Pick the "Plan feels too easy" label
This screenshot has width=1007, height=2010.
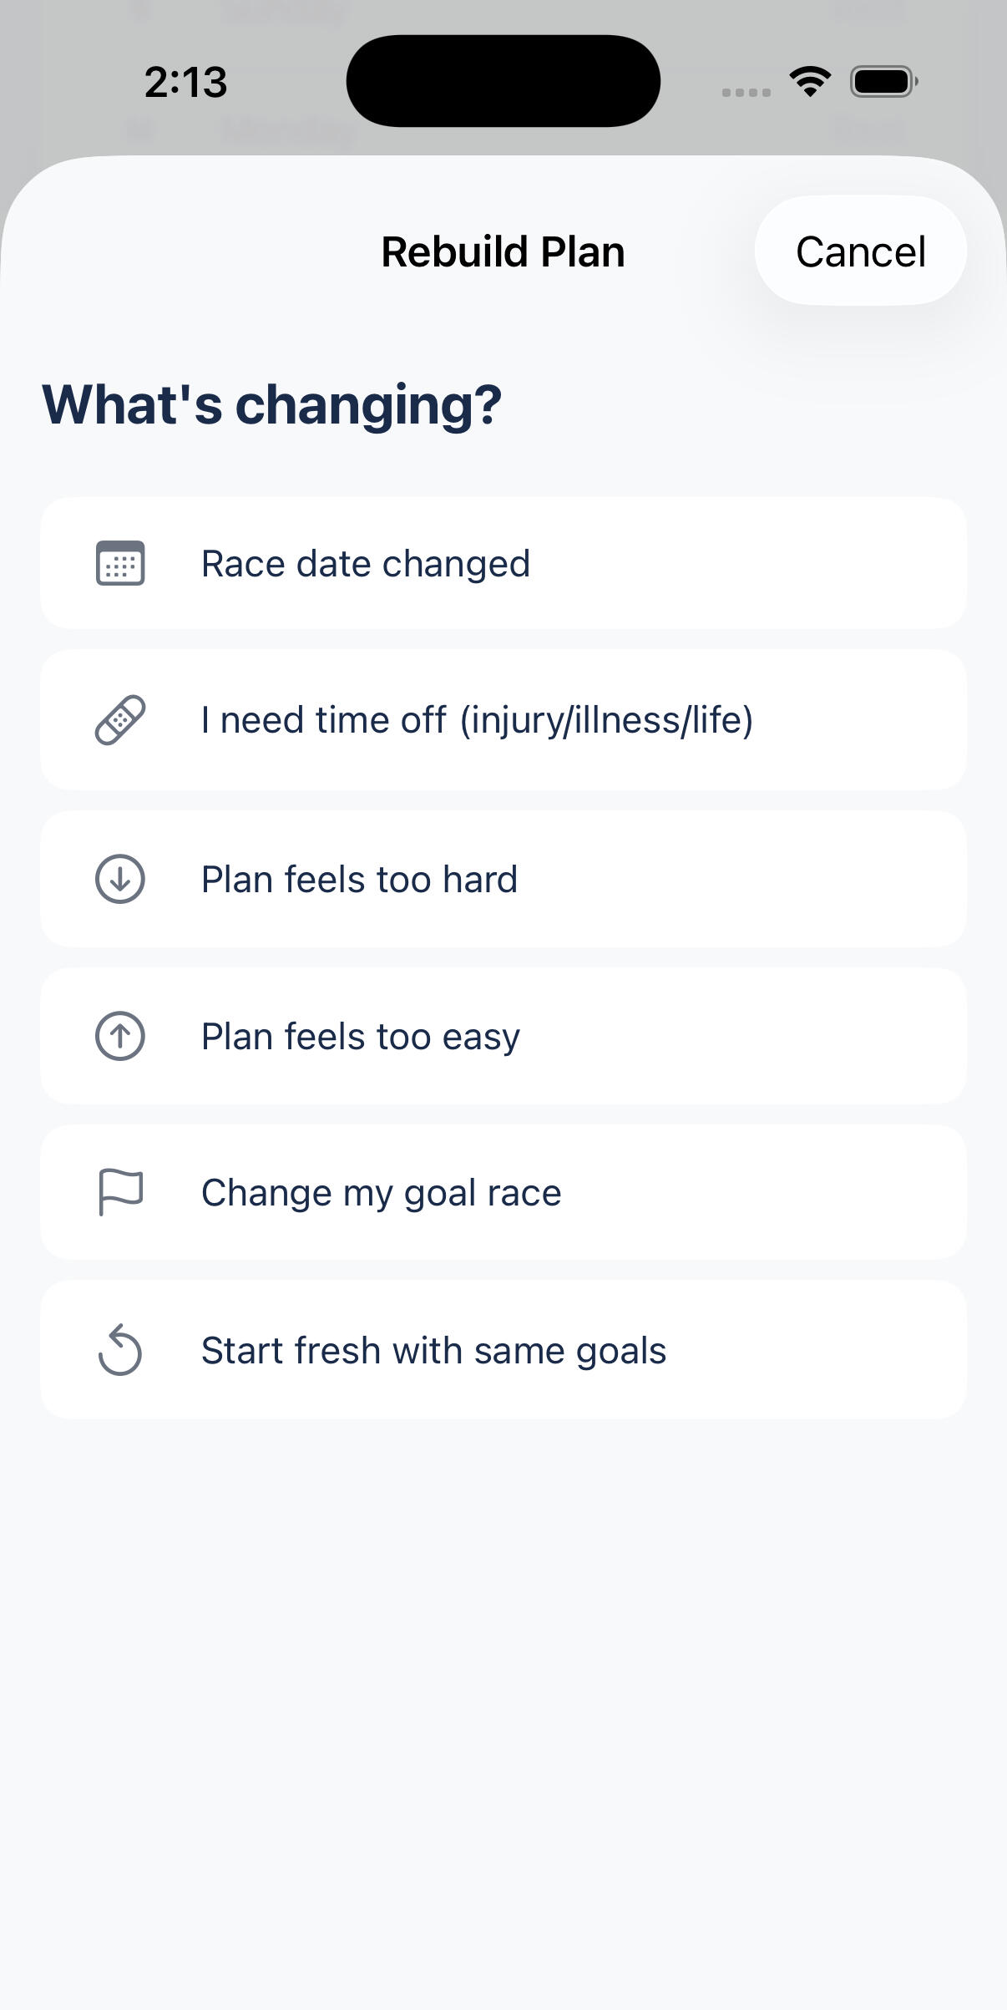point(361,1037)
